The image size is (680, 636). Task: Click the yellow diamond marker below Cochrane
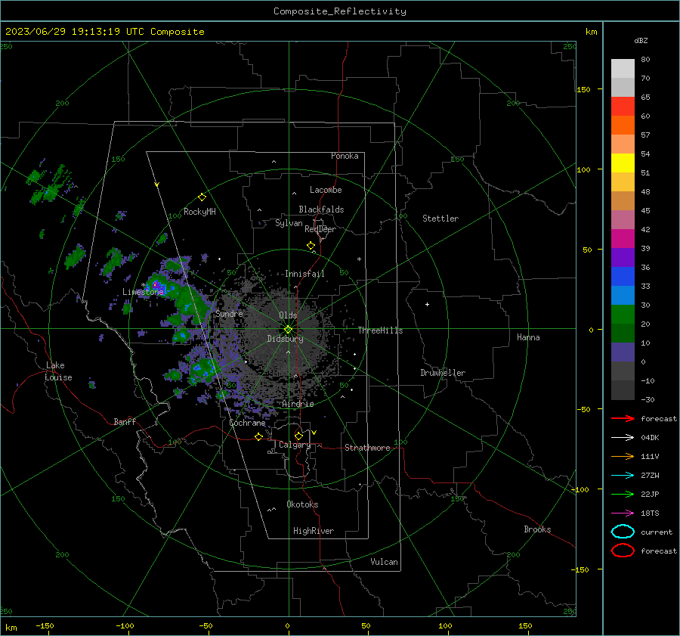tap(259, 436)
